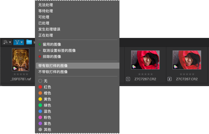Select 发生处理错误 filter option
This screenshot has width=209, height=134.
(78, 29)
